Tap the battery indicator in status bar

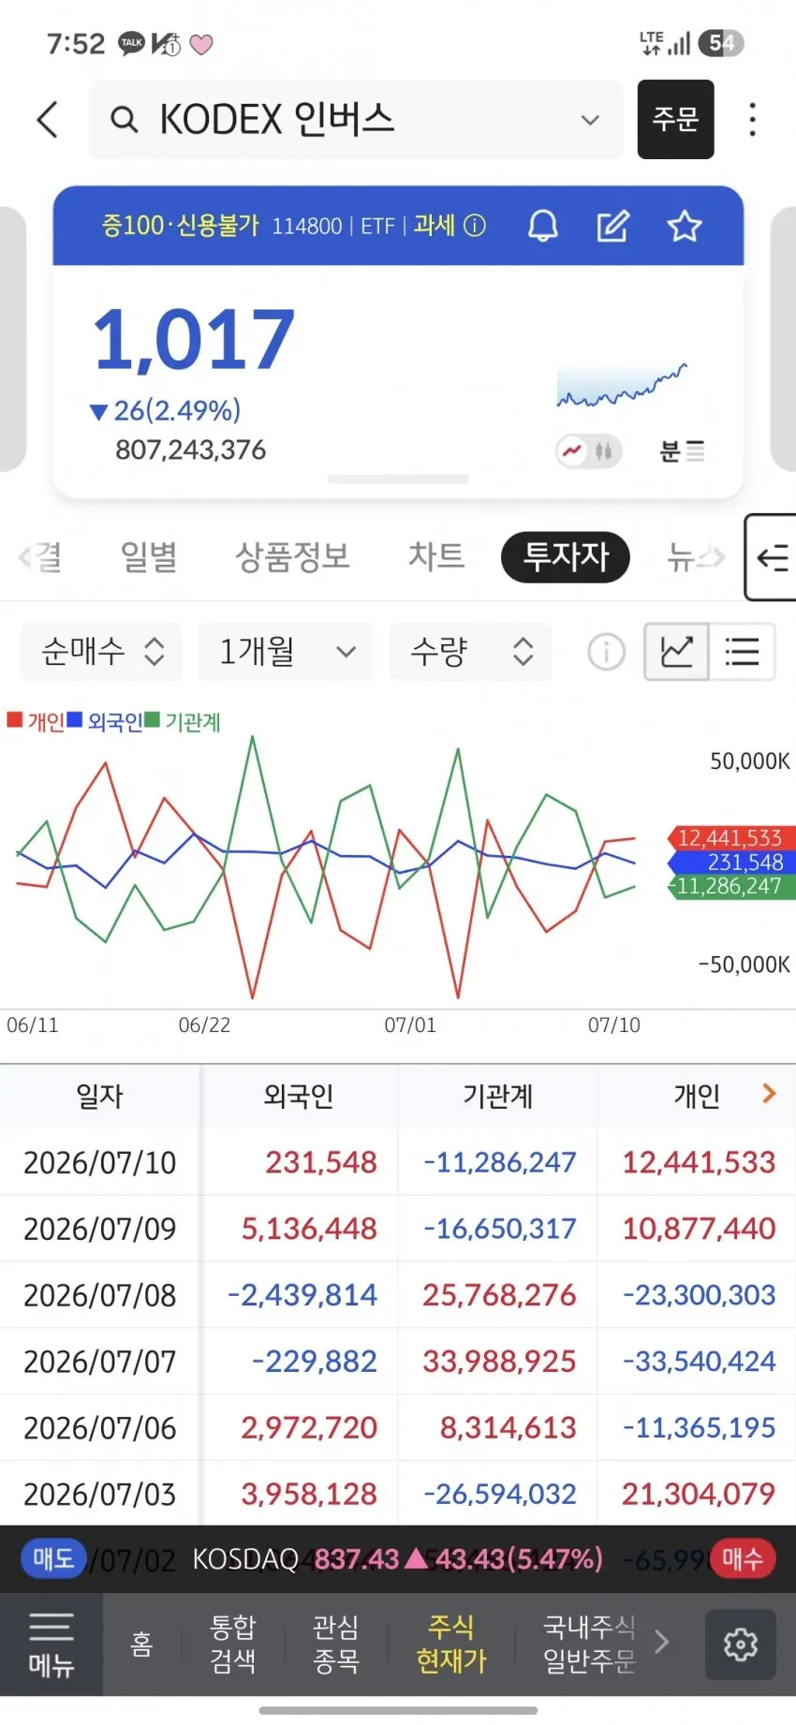(721, 43)
